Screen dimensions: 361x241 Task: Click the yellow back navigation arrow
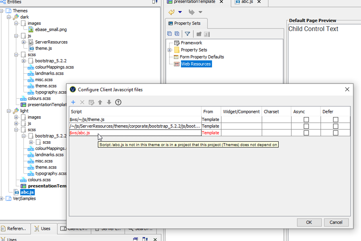[172, 12]
